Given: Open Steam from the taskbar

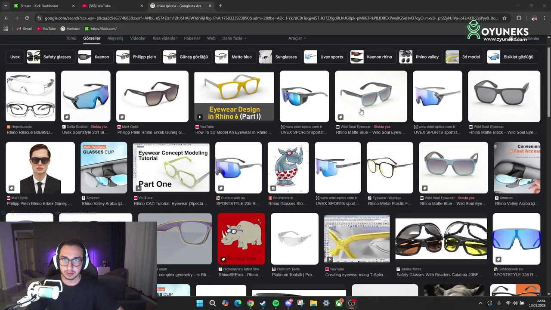Looking at the screenshot, I should click(x=263, y=303).
